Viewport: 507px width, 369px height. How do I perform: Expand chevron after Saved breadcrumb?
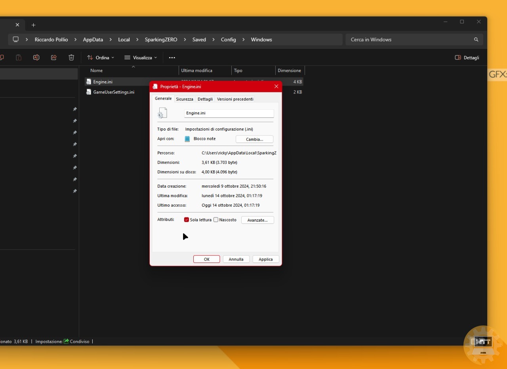point(213,40)
